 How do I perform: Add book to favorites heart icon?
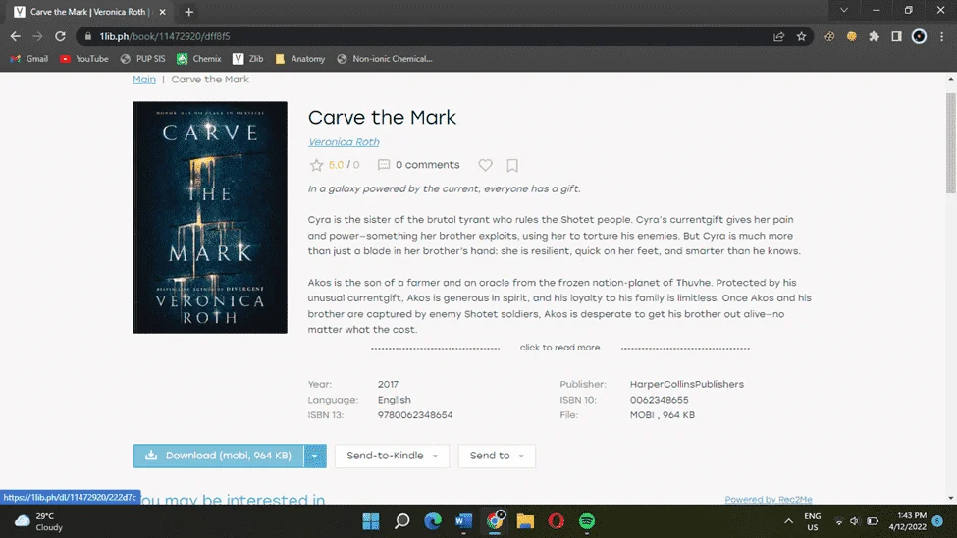coord(485,165)
